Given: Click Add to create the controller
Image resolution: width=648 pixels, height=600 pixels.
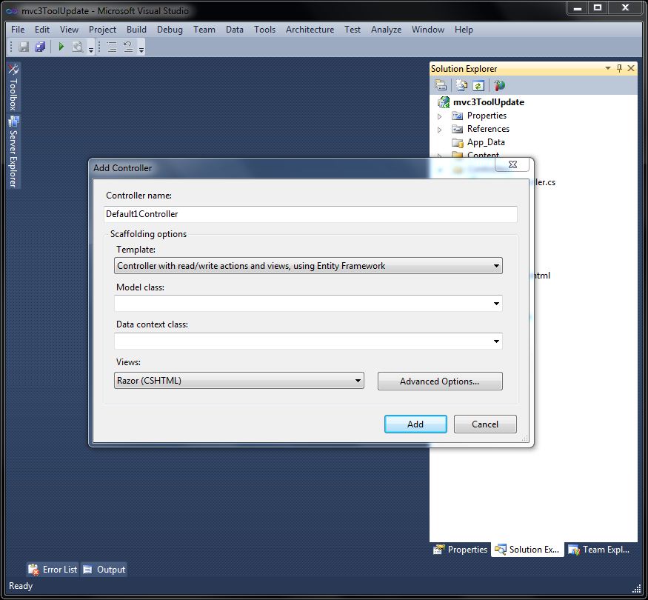Looking at the screenshot, I should click(415, 424).
